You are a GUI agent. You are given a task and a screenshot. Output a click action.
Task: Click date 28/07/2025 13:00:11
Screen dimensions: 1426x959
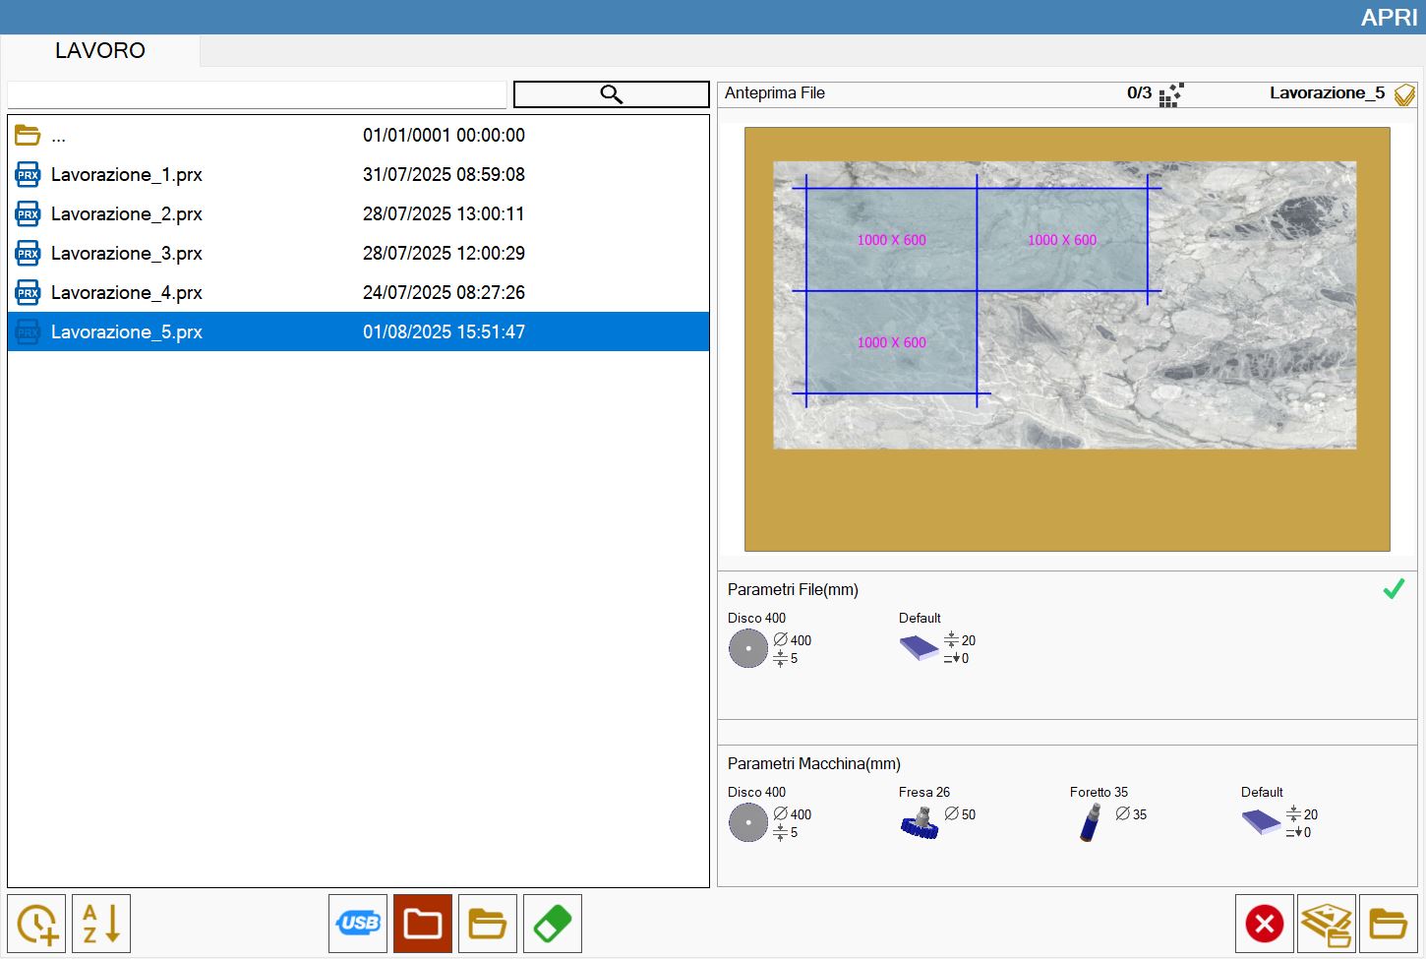444,213
